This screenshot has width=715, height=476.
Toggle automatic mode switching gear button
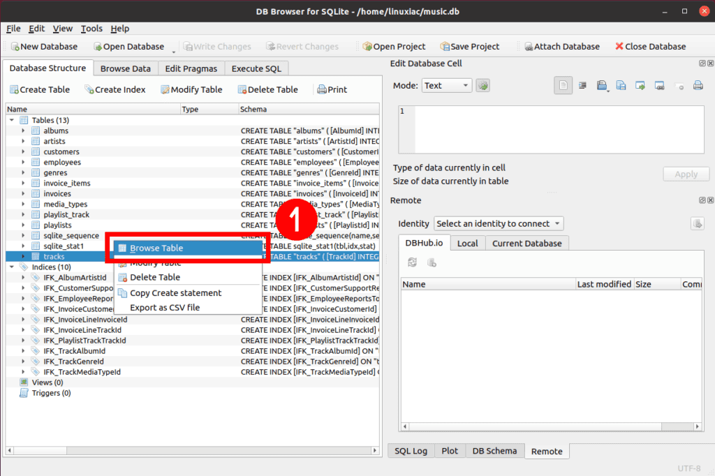pyautogui.click(x=483, y=85)
